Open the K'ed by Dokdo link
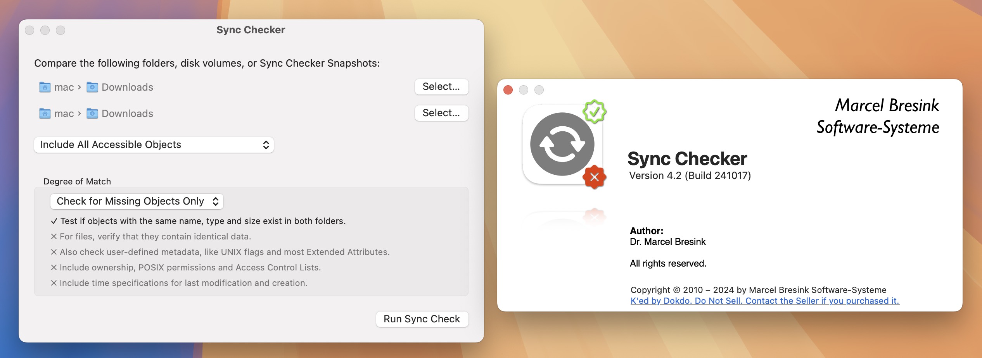Screen dimensions: 982x358 (765, 301)
